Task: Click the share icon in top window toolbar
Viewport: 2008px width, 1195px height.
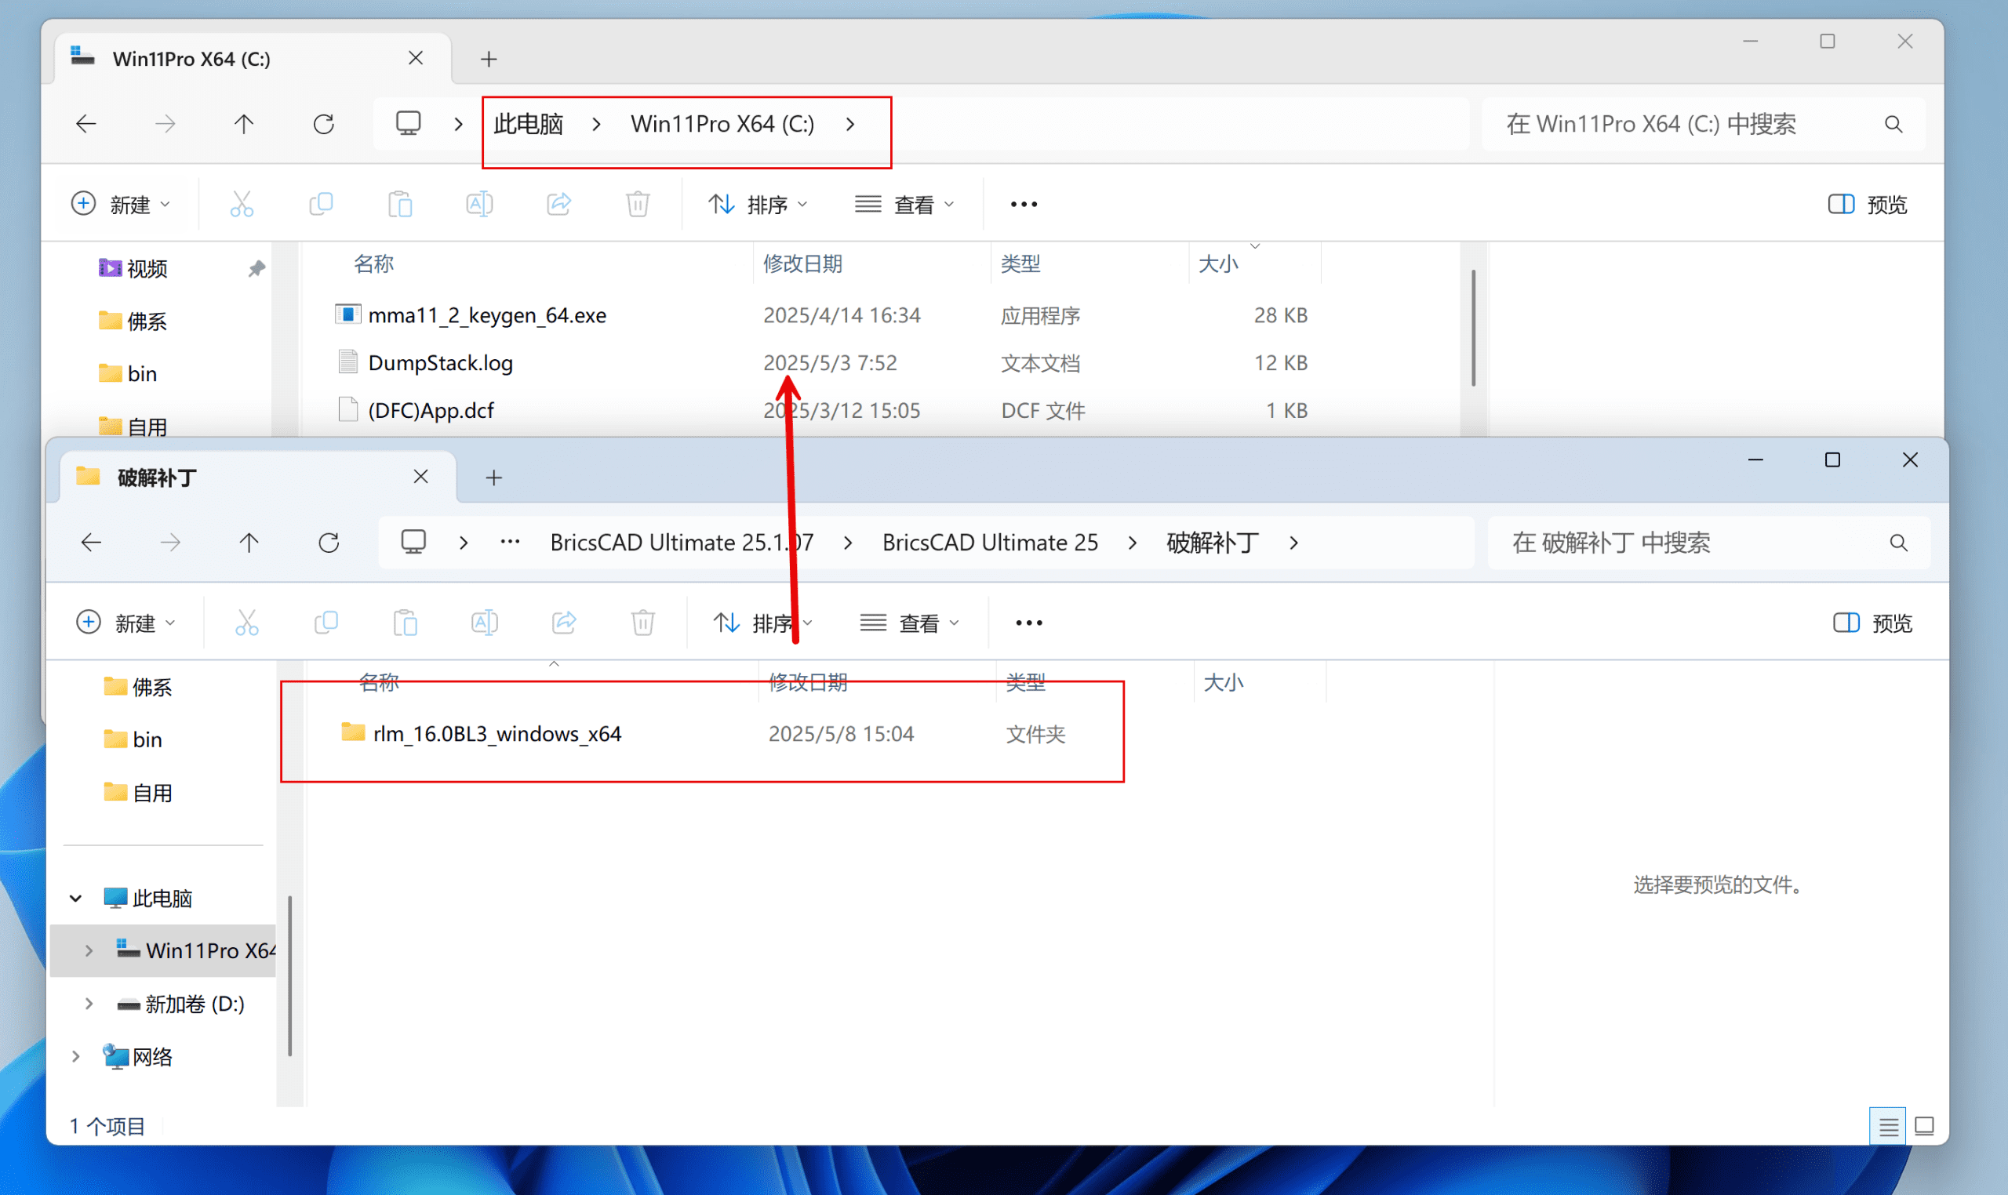Action: point(559,204)
